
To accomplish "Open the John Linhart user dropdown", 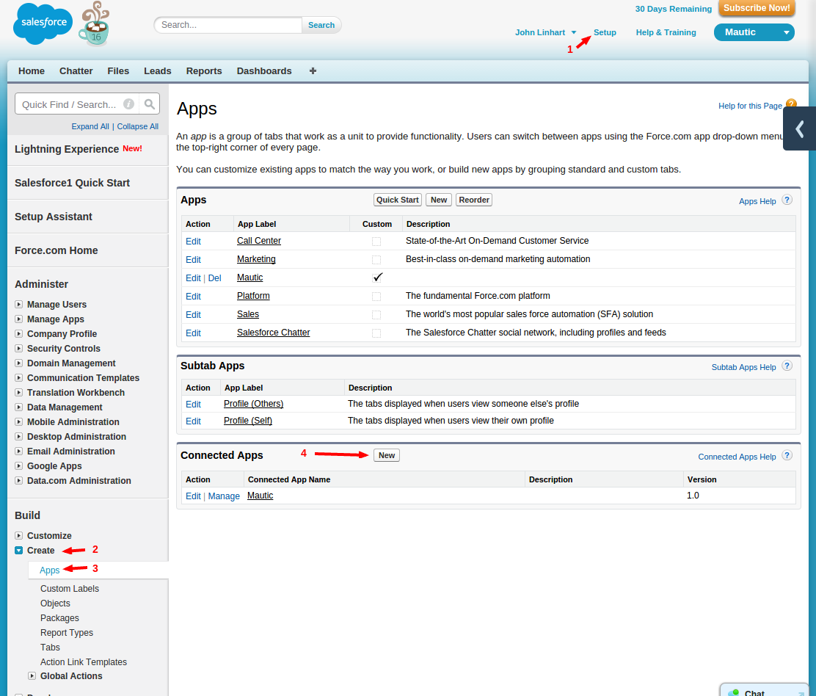I will tap(546, 32).
